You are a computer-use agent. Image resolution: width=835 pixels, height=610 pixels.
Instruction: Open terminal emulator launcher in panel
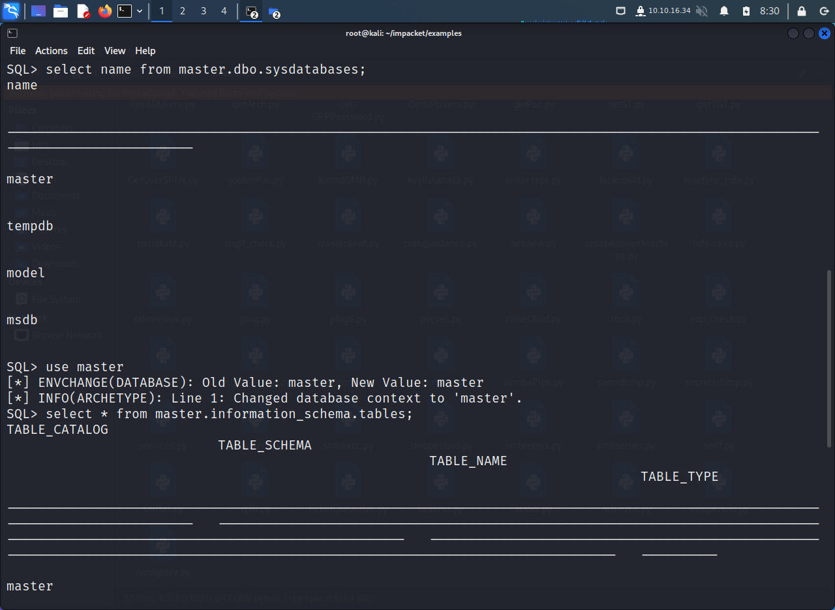click(125, 11)
